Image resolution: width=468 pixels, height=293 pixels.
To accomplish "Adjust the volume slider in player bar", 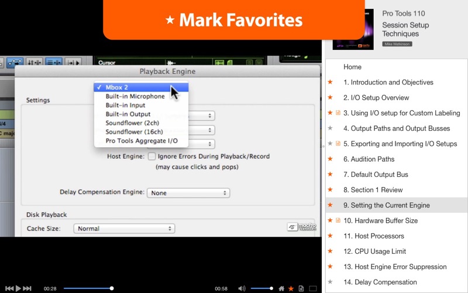I will (x=261, y=288).
